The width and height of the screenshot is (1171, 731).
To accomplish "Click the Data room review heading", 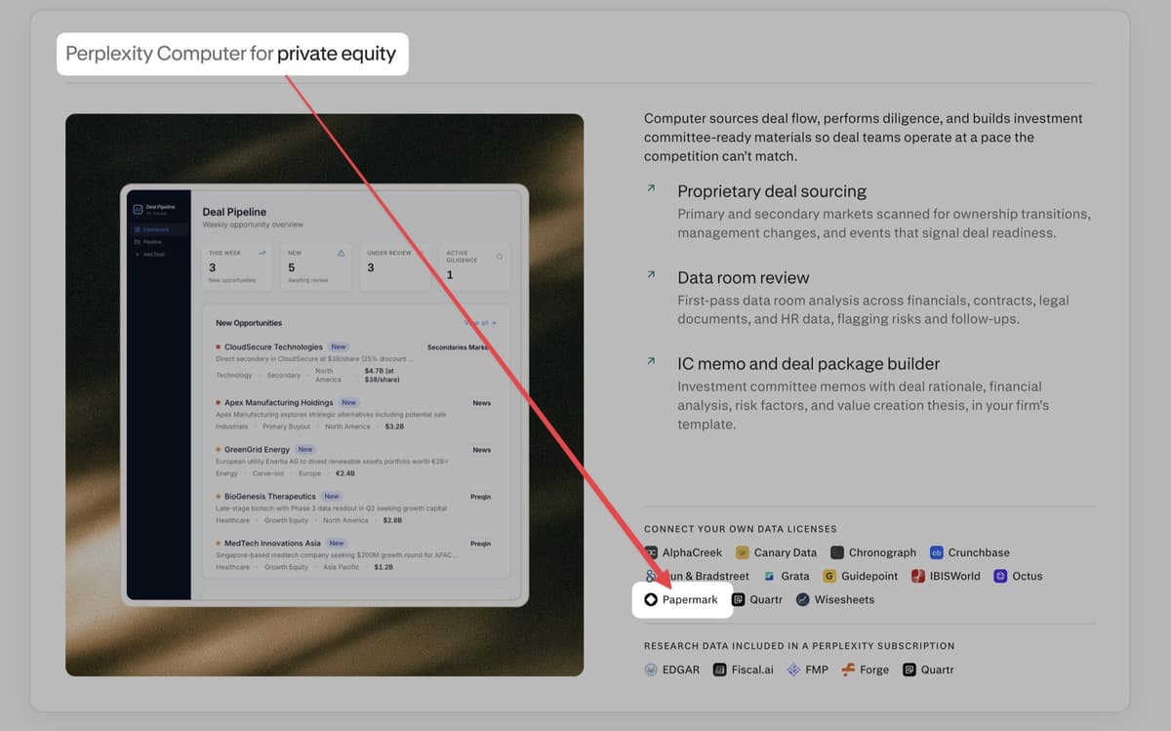I will pos(744,277).
